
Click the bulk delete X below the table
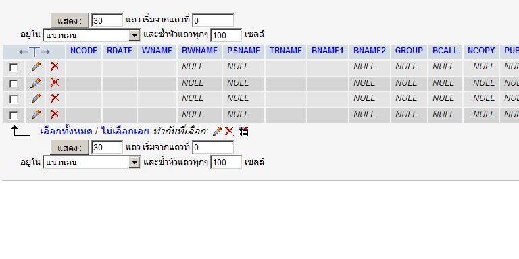(229, 132)
